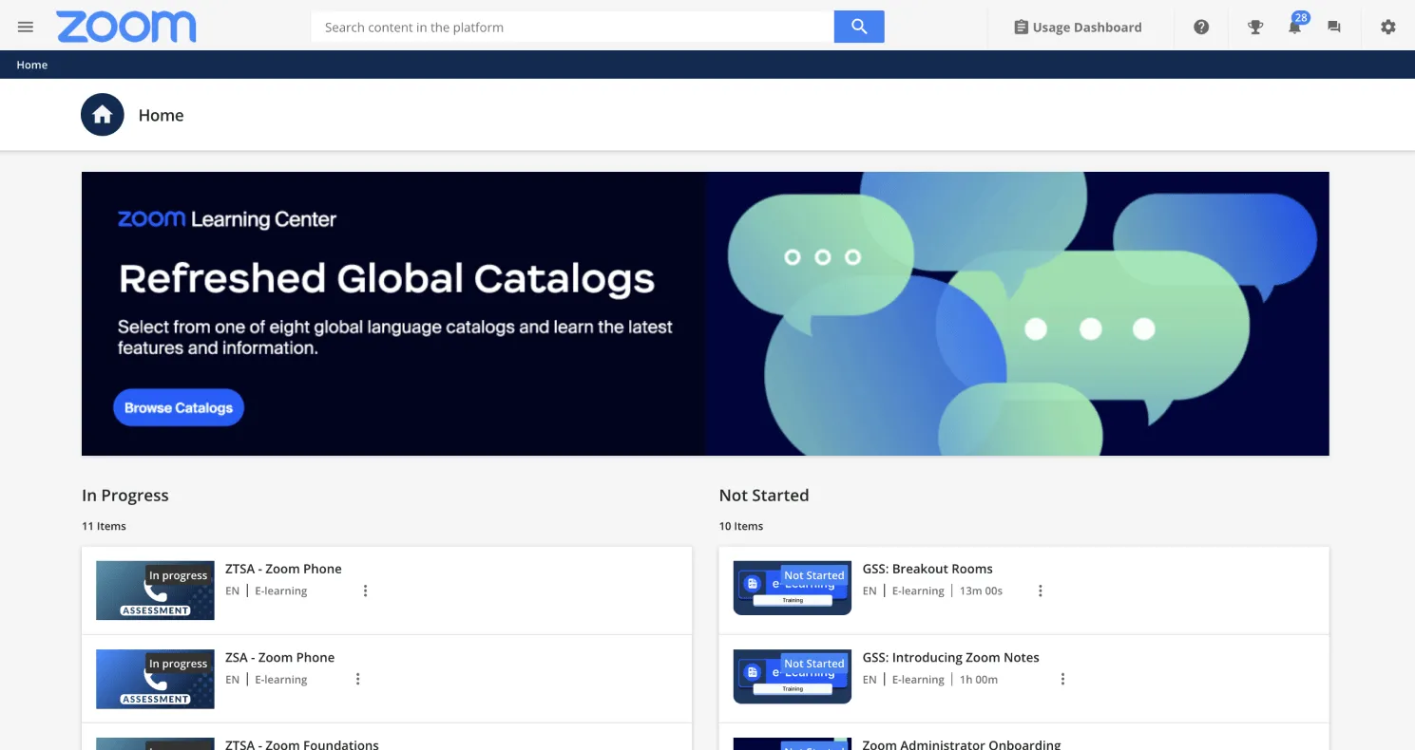Open GSS: Breakout Rooms course thumbnail
This screenshot has height=750, width=1415.
(x=793, y=589)
